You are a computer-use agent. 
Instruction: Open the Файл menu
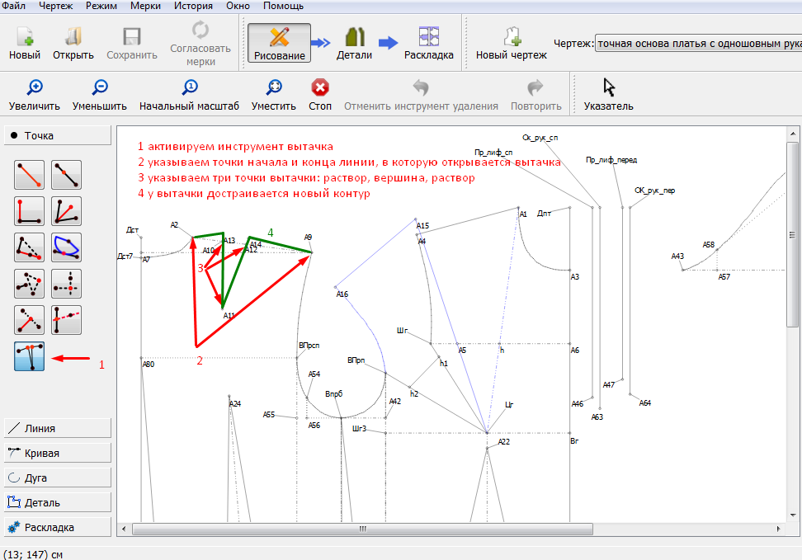(x=14, y=6)
